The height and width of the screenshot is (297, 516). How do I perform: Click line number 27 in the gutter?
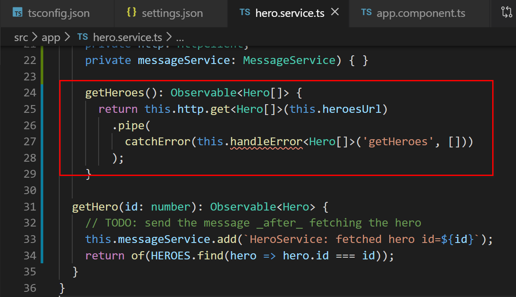[x=30, y=141]
